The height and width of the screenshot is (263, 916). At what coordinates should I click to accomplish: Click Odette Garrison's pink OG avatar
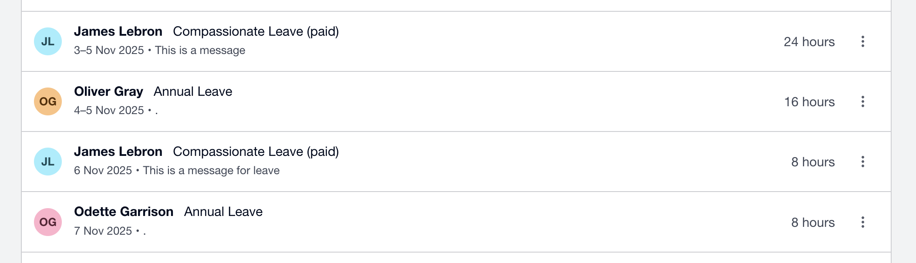(48, 222)
